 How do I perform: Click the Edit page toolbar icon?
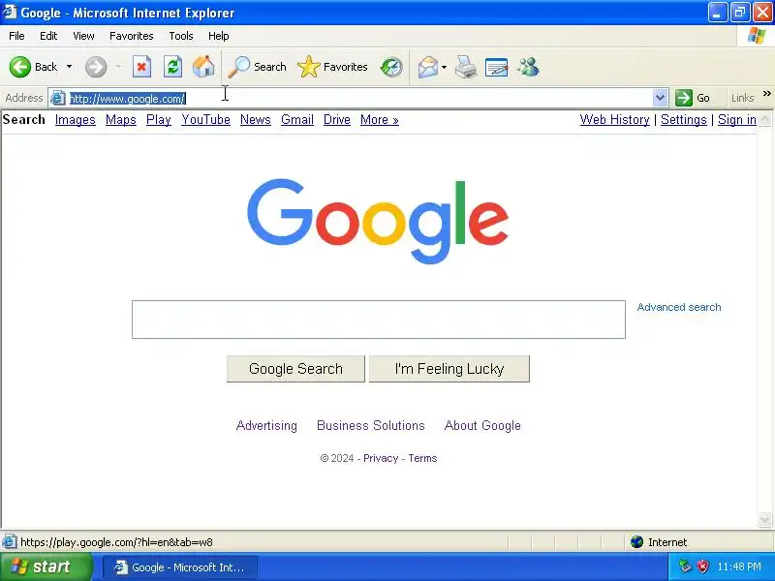pos(497,67)
